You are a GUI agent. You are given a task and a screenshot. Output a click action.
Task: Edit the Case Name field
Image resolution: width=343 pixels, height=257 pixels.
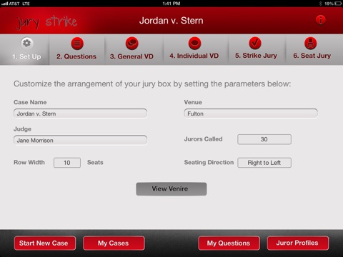point(80,114)
